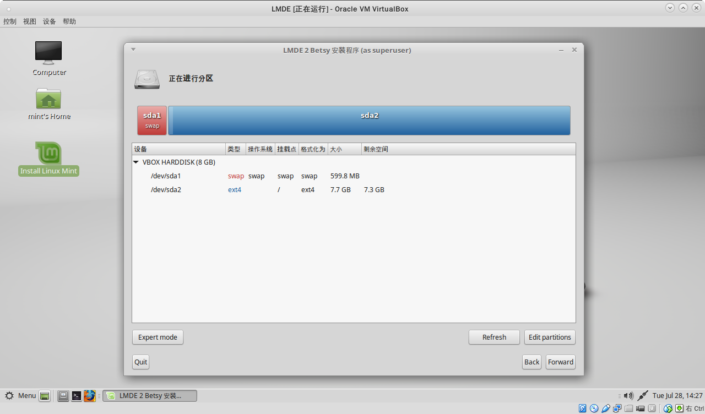Click the VirtualBox keyboard capture arrow icon
The height and width of the screenshot is (414, 705).
tap(680, 408)
